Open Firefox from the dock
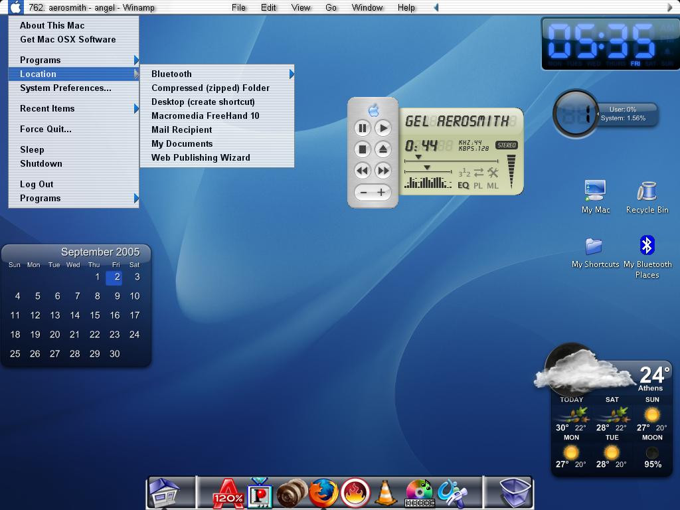 coord(323,493)
